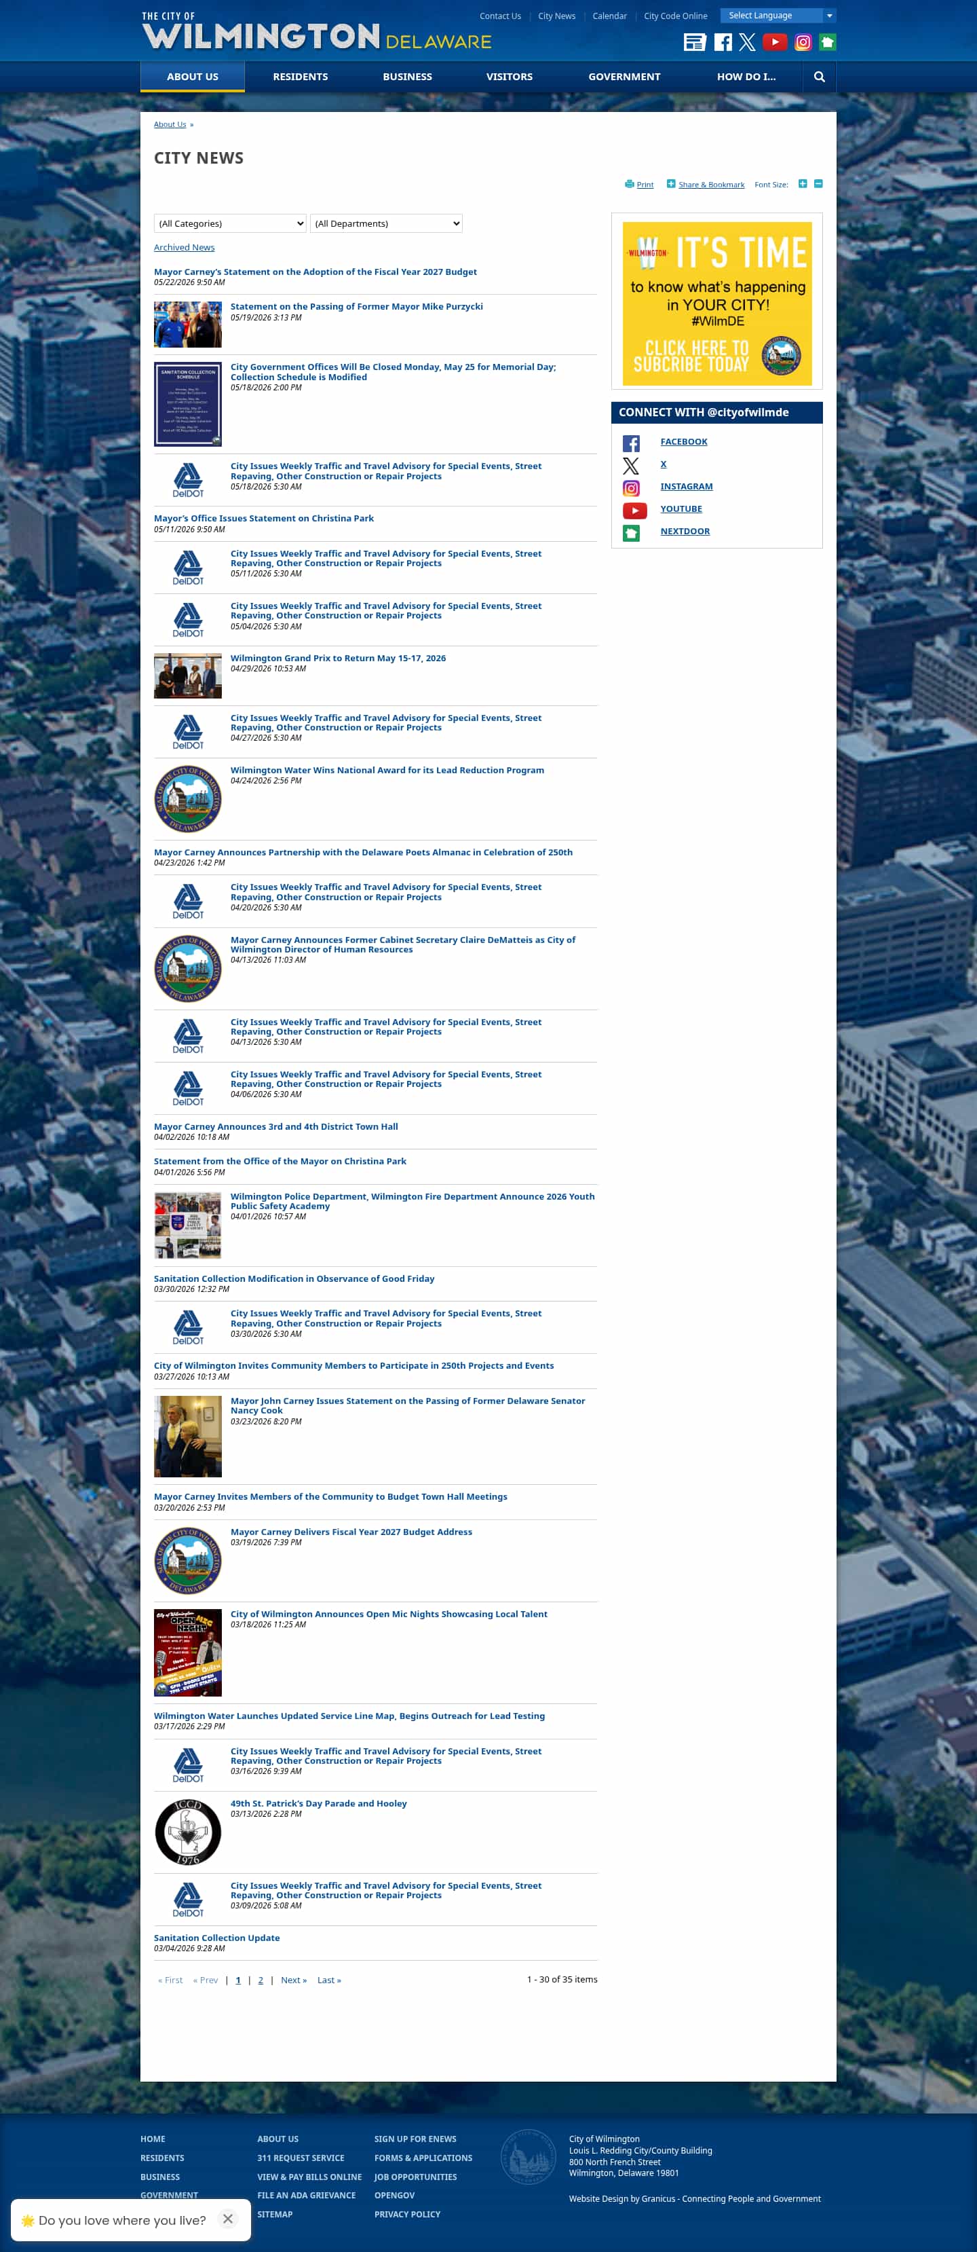The width and height of the screenshot is (977, 2252).
Task: Click Facebook icon in Connect sidebar
Action: [x=631, y=443]
